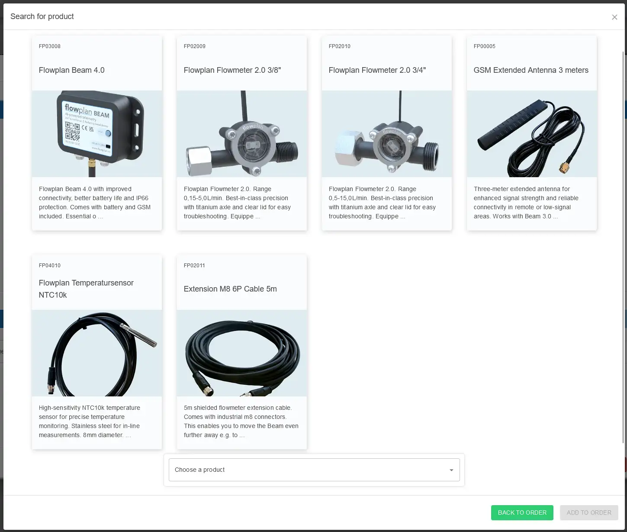Click product code FP03008

pyautogui.click(x=50, y=46)
